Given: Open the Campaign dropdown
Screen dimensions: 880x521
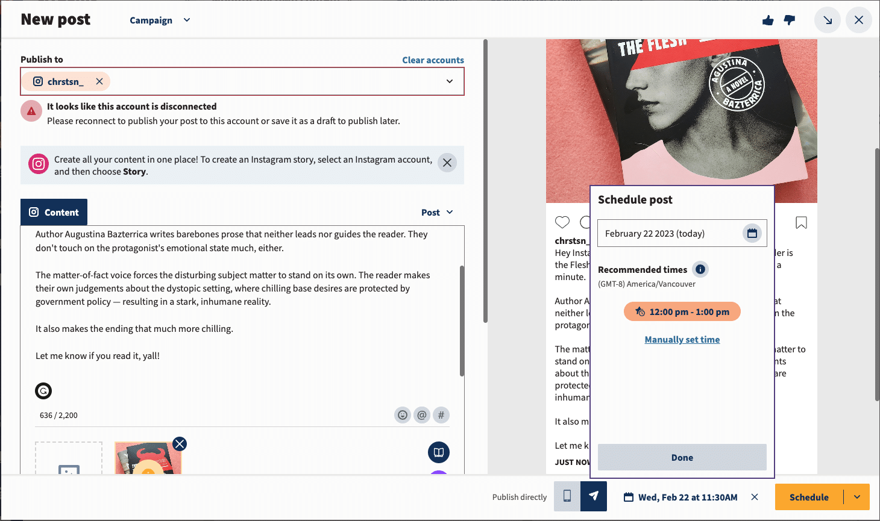Looking at the screenshot, I should (x=160, y=20).
